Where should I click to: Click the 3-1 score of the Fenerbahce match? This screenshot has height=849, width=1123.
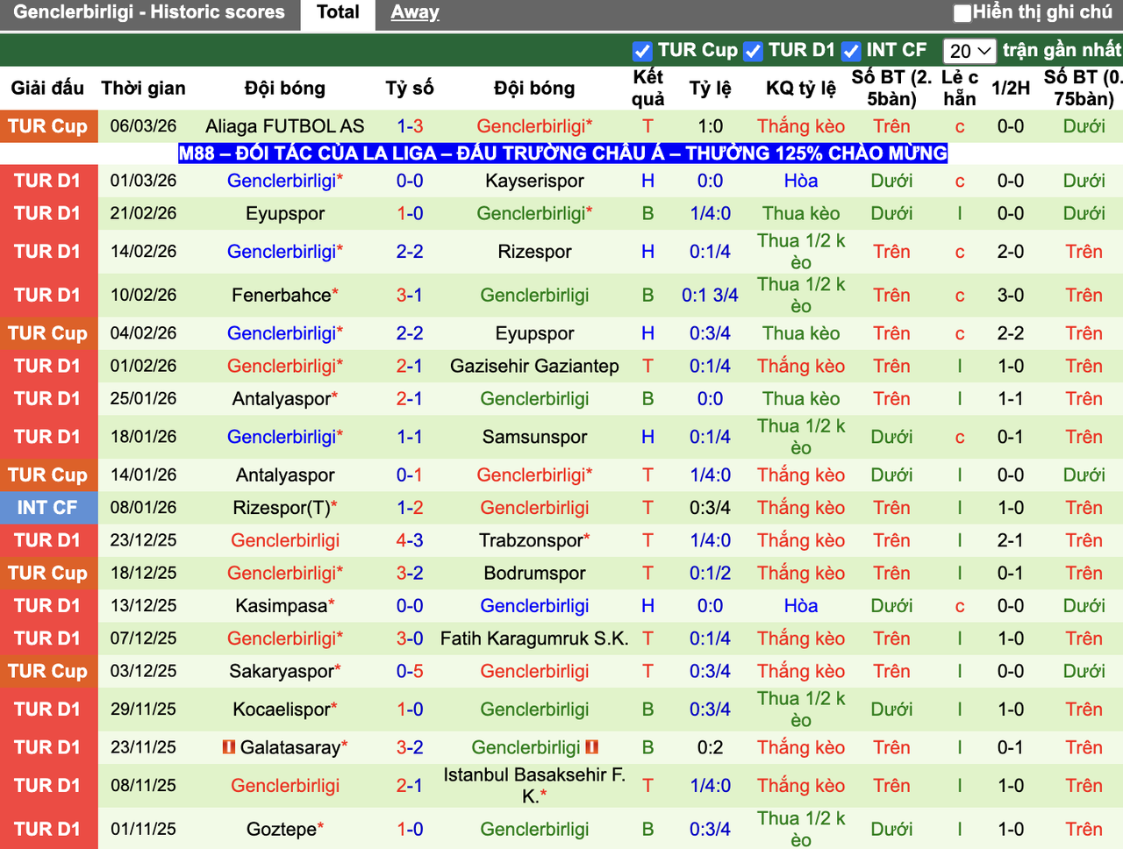pos(410,296)
